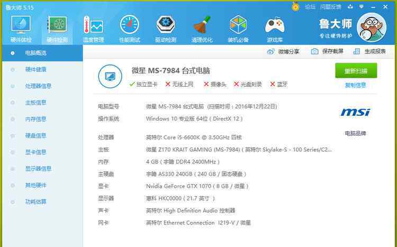Click the gold medal icon near 论坛

tap(295, 7)
